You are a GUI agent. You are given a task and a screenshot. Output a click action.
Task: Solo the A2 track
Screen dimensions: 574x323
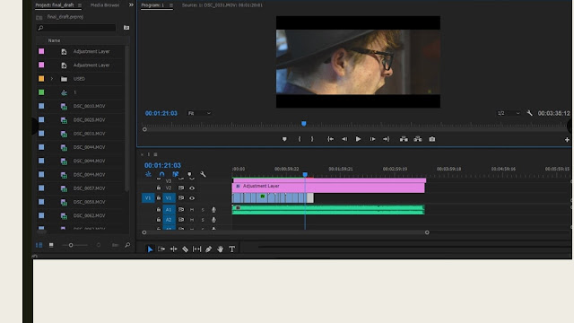203,220
